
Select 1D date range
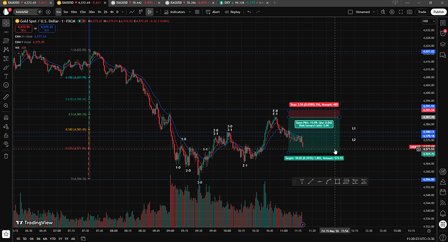18,239
